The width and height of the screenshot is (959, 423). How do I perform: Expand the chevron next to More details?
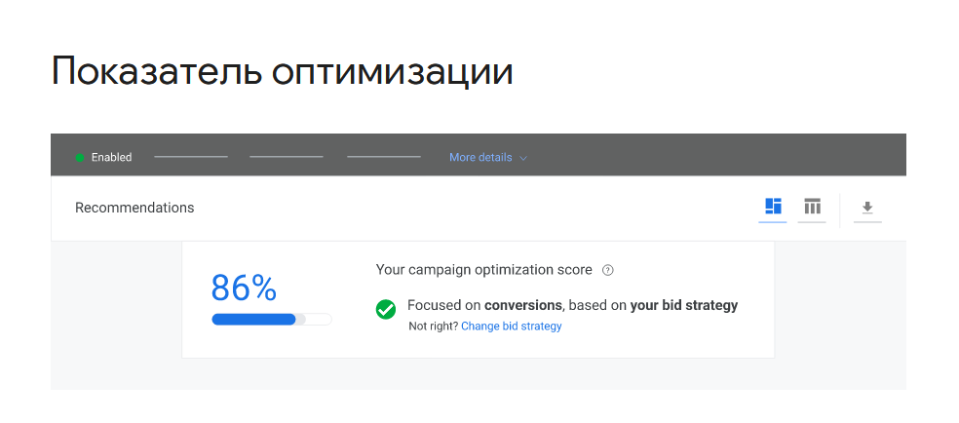[523, 158]
